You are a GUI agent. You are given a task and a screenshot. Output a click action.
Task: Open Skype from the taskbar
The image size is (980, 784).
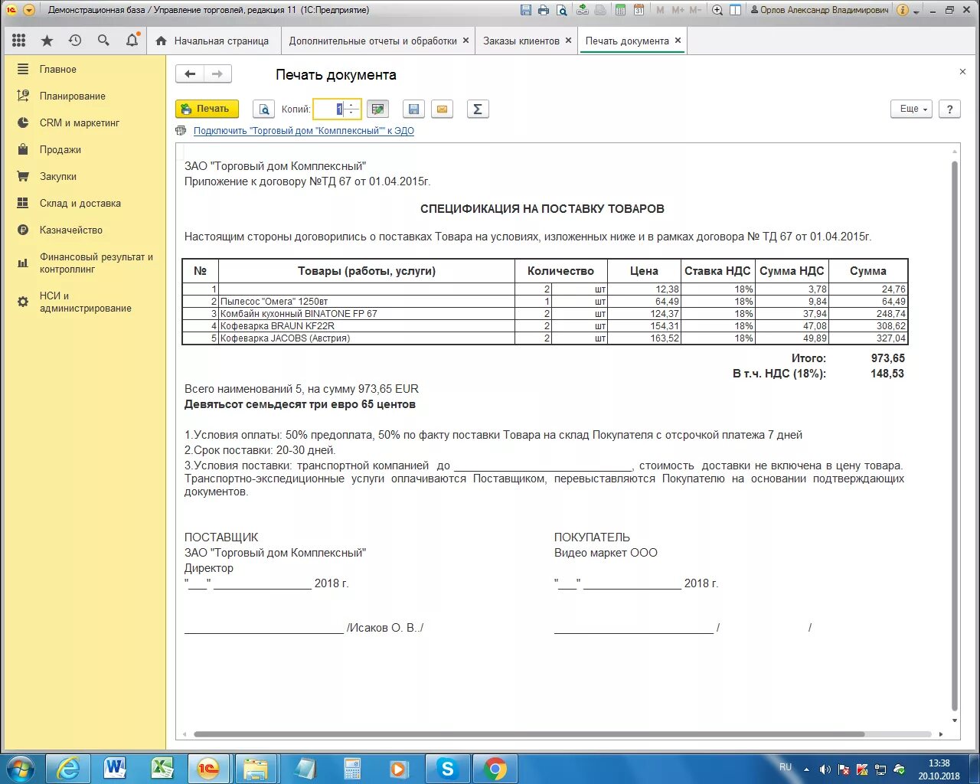447,769
